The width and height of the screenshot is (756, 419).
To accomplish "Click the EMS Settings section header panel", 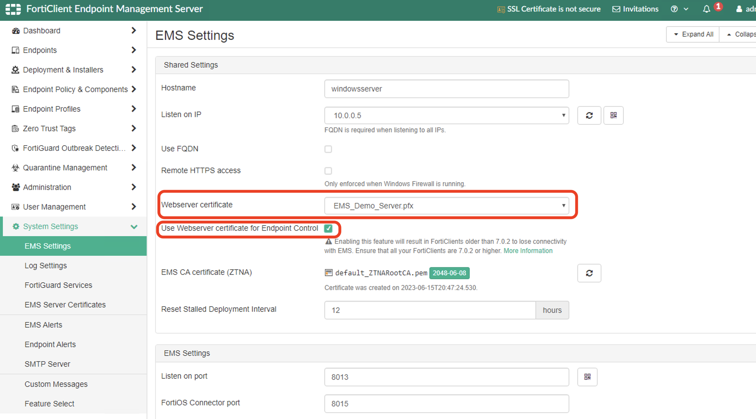I will (x=456, y=353).
